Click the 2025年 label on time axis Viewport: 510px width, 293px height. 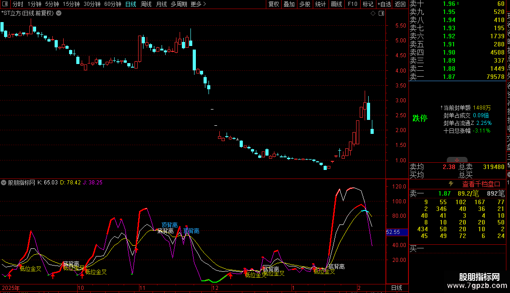pos(11,288)
